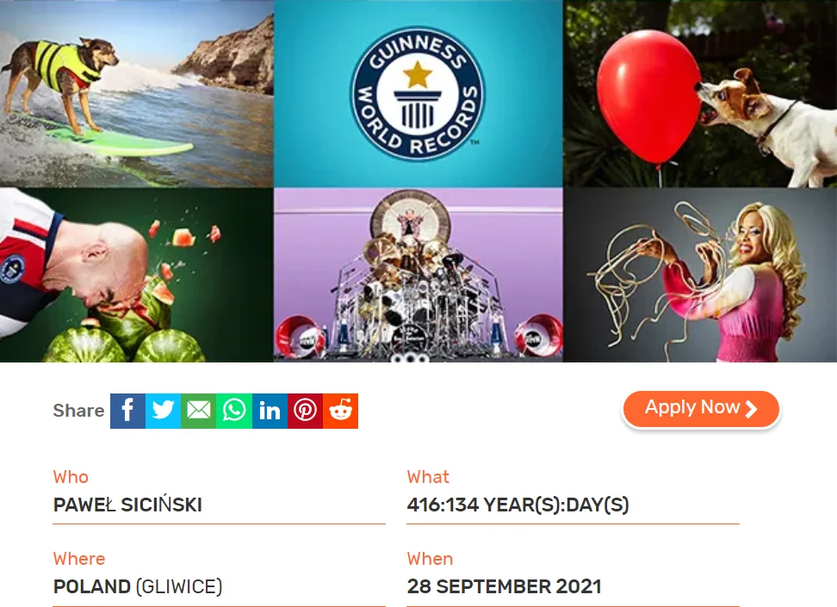Share record via email envelope icon
The height and width of the screenshot is (607, 837).
pyautogui.click(x=199, y=411)
